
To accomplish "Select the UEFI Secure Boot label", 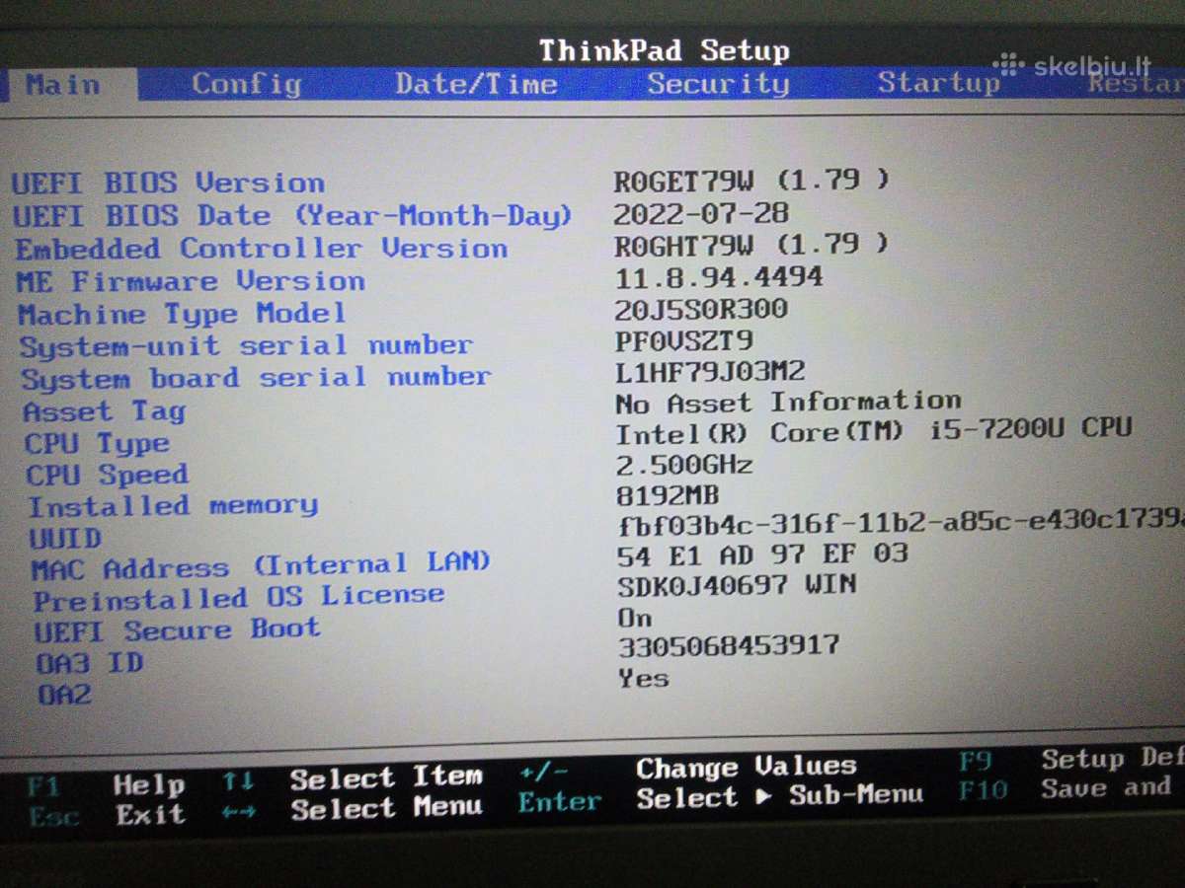I will [x=178, y=629].
